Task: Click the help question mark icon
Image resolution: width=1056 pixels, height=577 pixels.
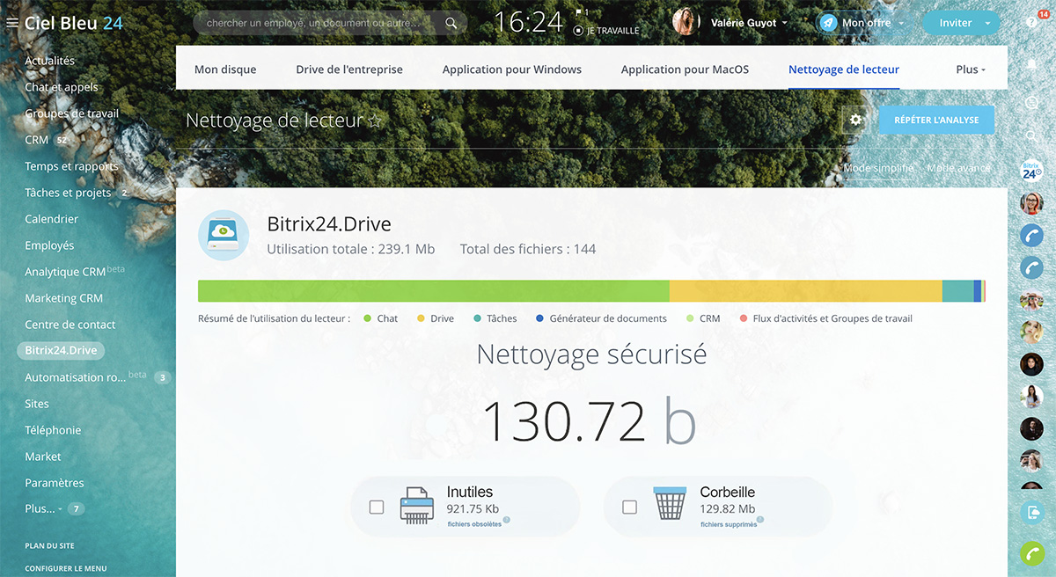Action: coord(1031,23)
